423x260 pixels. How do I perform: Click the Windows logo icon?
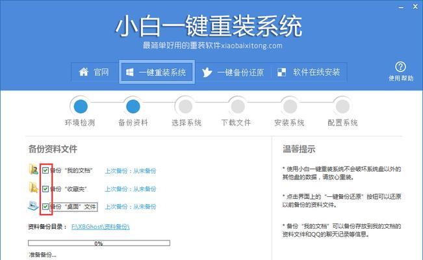pyautogui.click(x=130, y=72)
